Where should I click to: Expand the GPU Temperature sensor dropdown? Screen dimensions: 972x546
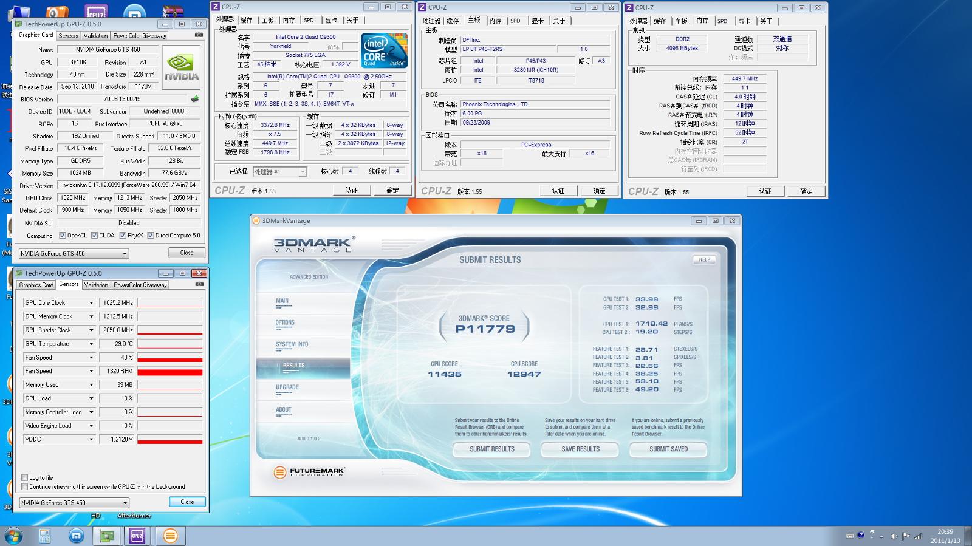pos(91,344)
